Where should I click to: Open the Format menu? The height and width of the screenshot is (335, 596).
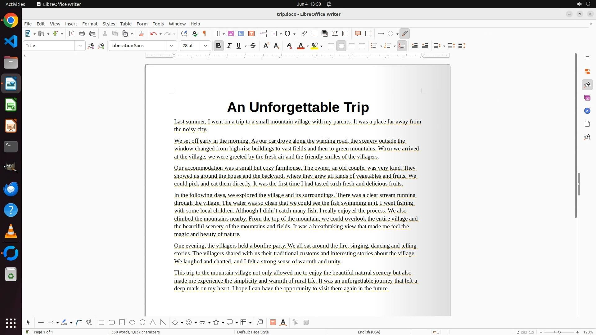(90, 24)
